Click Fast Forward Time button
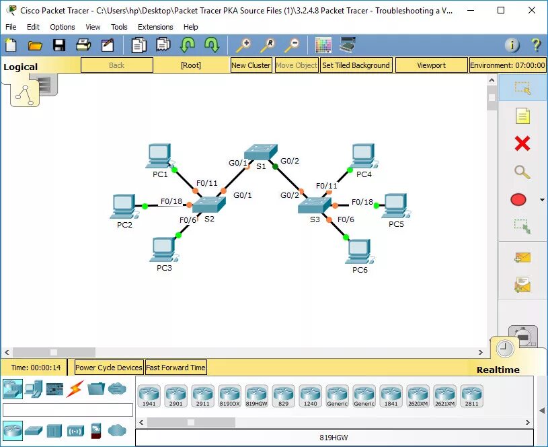548x447 pixels. [x=175, y=368]
